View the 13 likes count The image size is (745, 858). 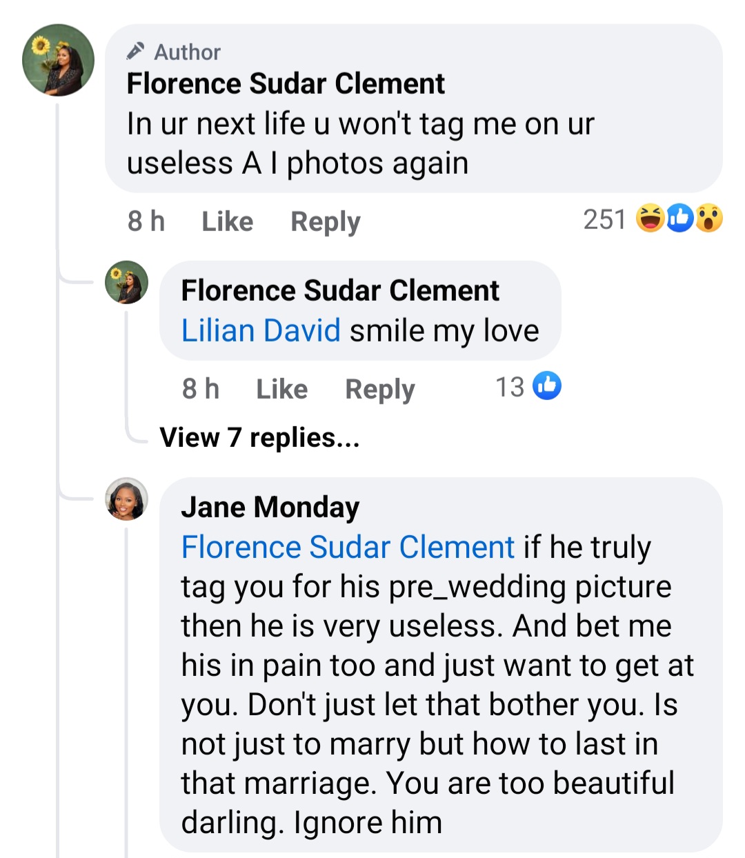coord(510,387)
